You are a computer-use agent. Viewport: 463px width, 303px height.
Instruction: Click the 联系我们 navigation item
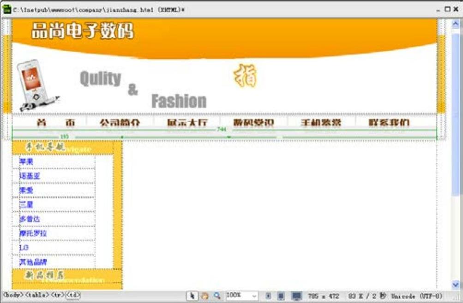(389, 122)
